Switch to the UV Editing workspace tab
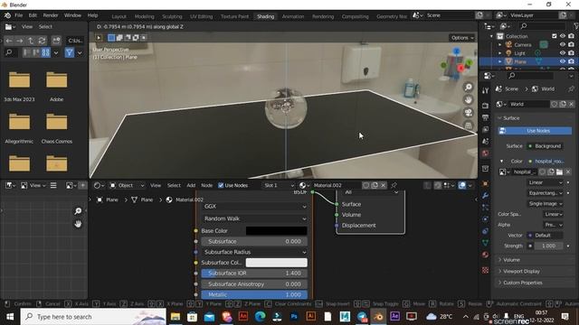This screenshot has height=325, width=579. [201, 16]
